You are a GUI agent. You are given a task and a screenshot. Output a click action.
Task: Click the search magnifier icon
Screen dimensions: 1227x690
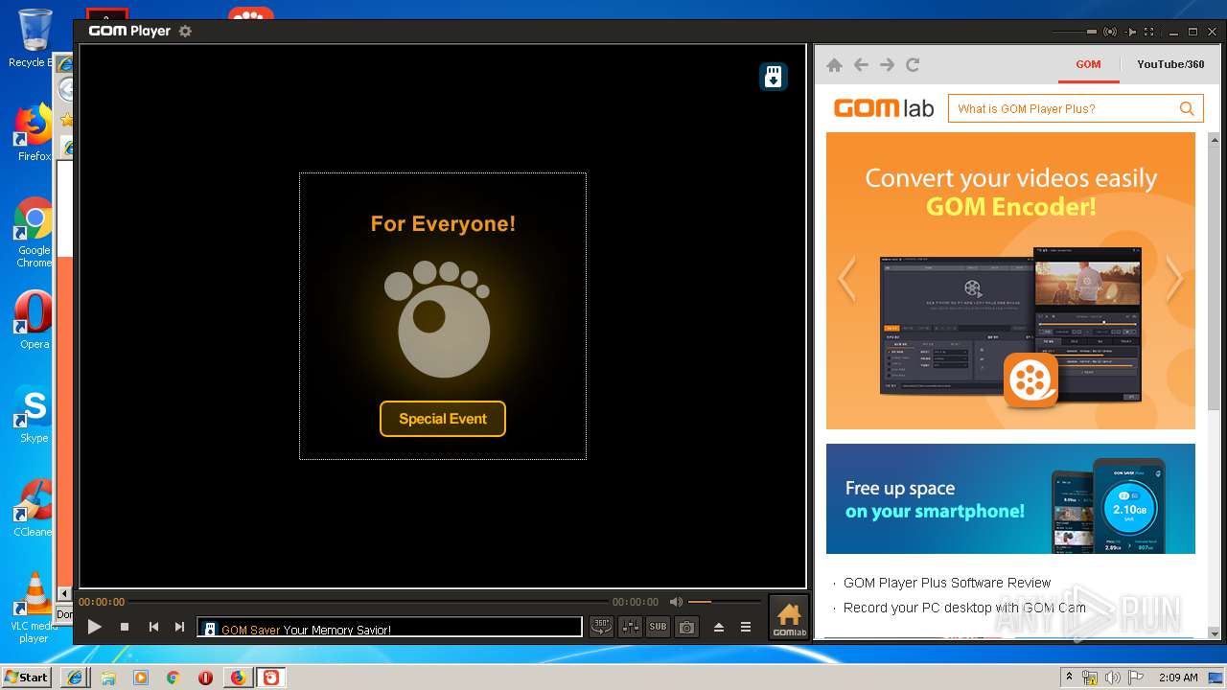coord(1187,108)
